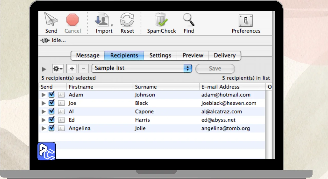Viewport: 328px width, 179px height.
Task: Click the vertical scrollbar of recipient list
Action: 268,123
